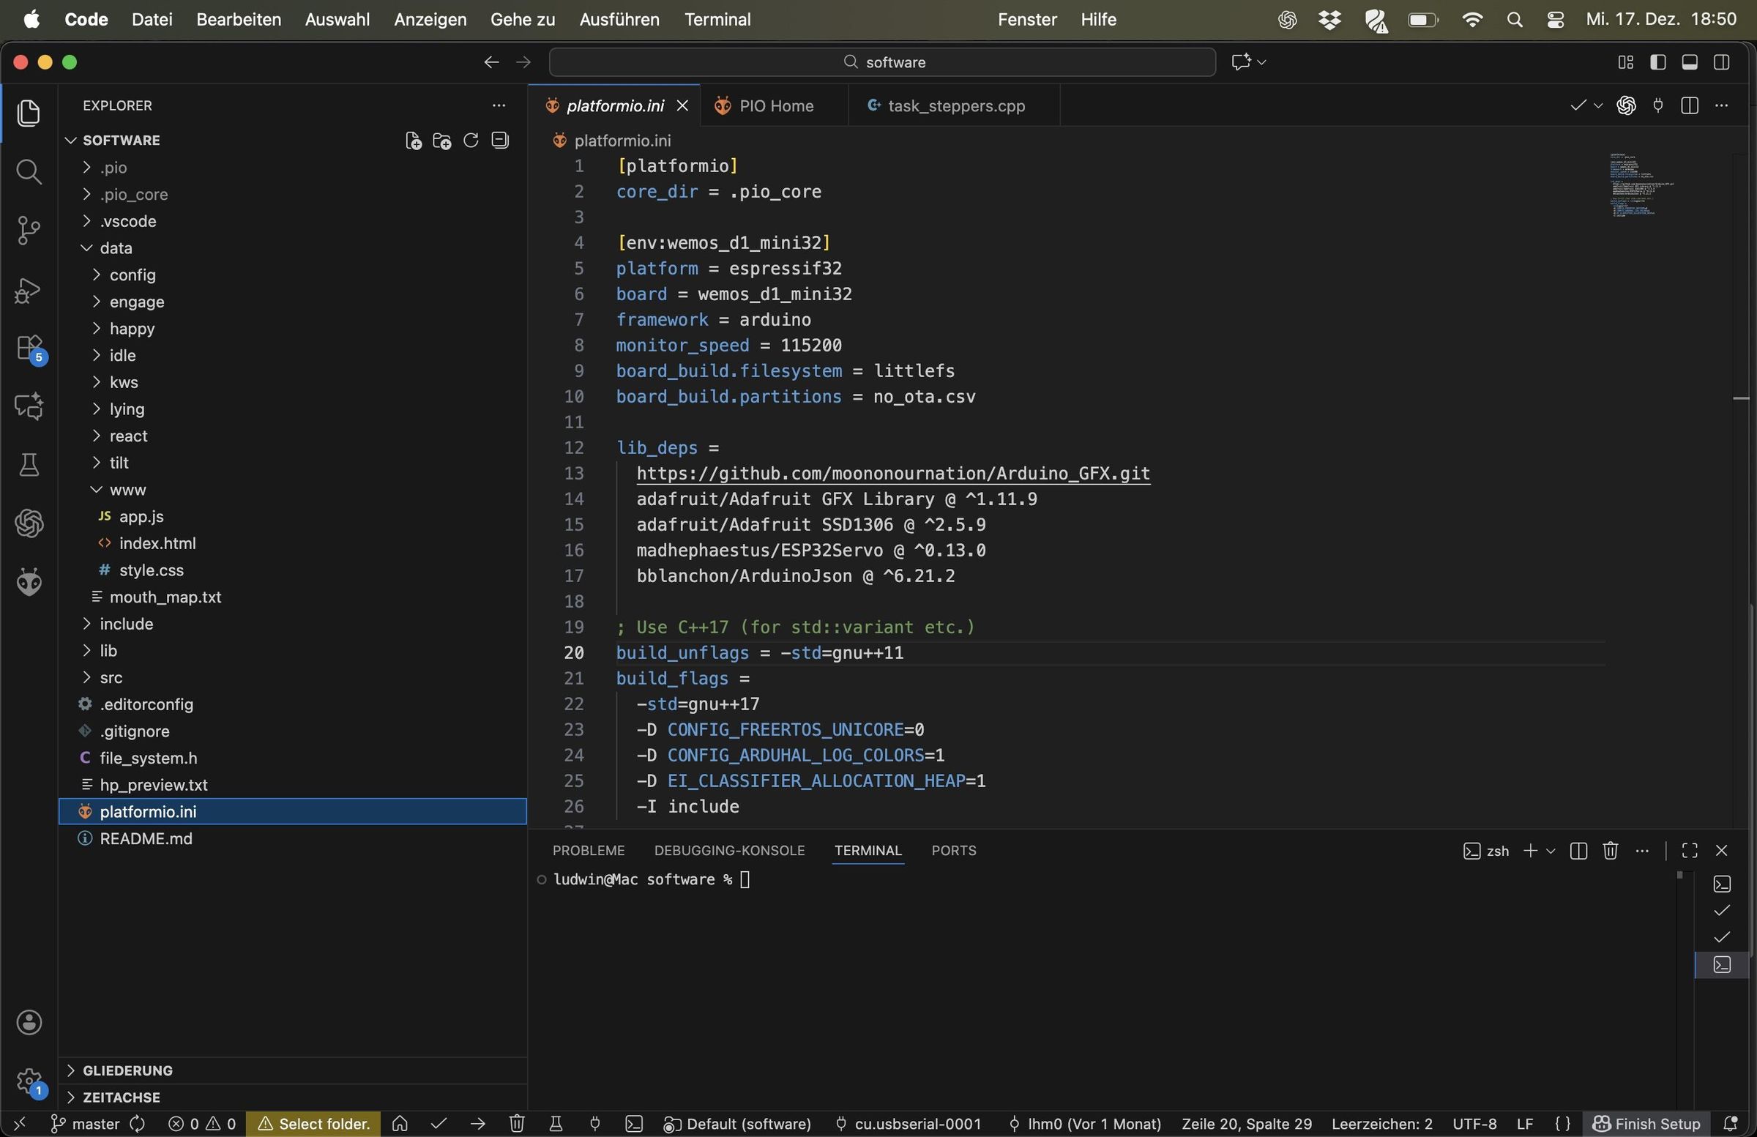This screenshot has height=1137, width=1757.
Task: Expand the include folder
Action: (292, 624)
